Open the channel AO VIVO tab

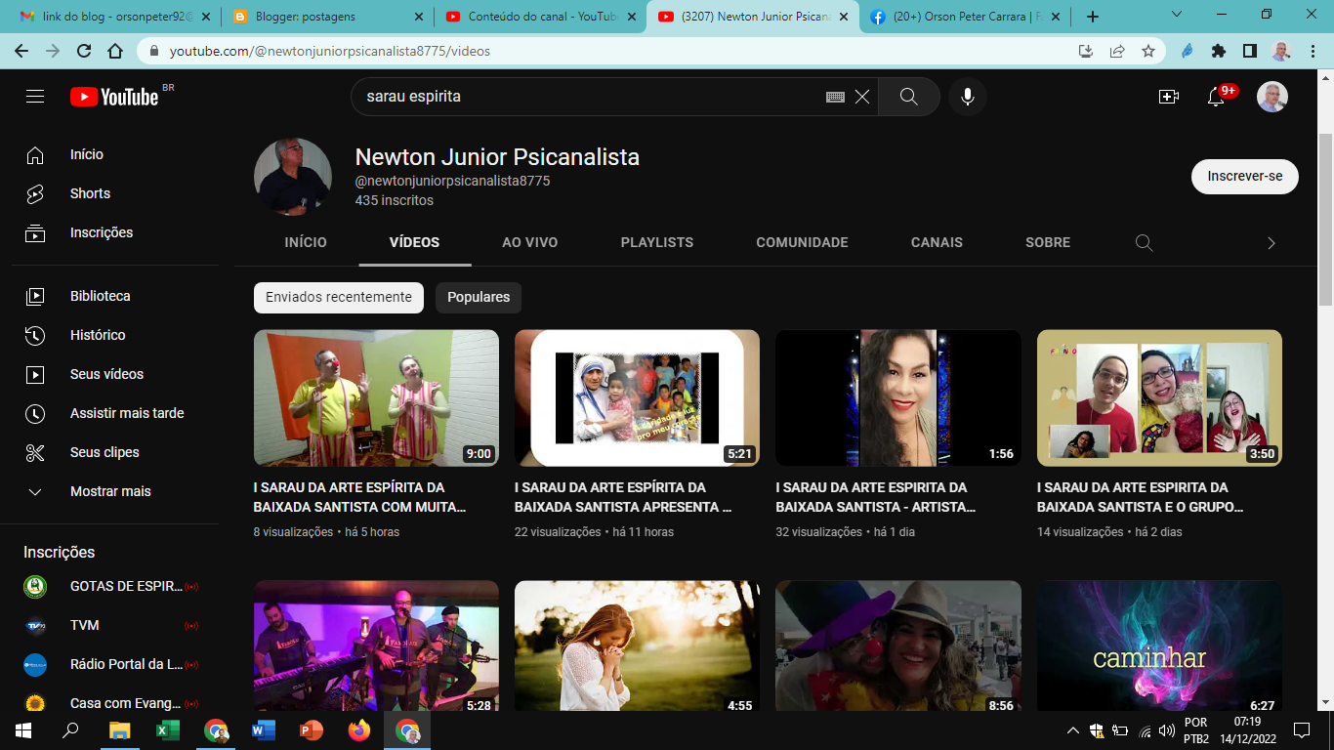pos(530,242)
